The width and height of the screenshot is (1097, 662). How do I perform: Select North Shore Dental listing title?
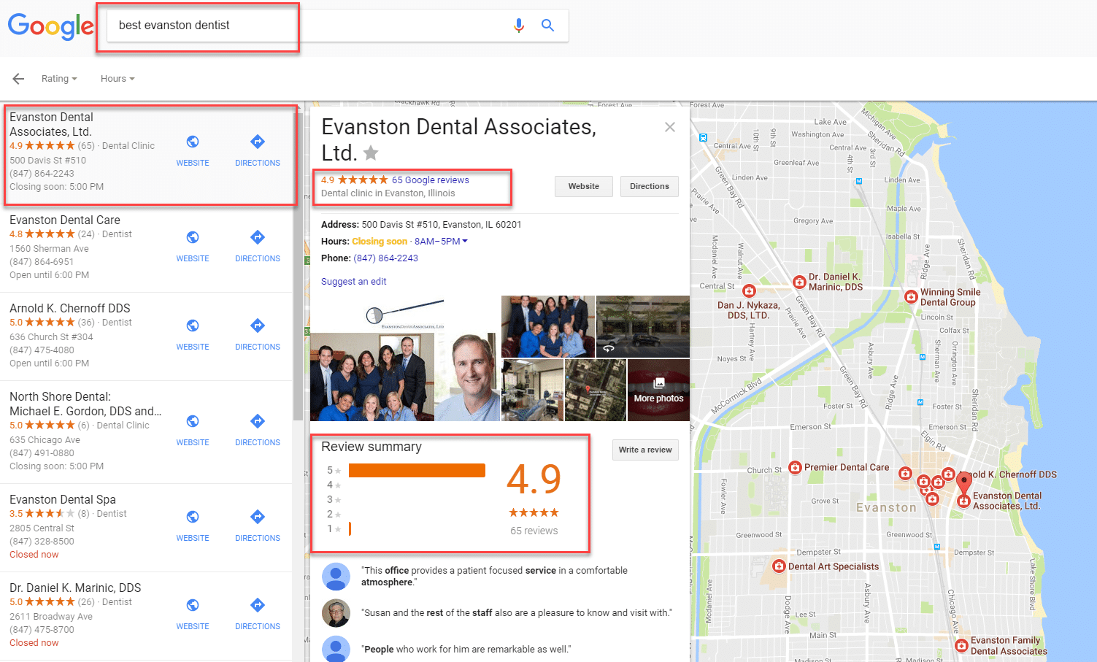pyautogui.click(x=85, y=404)
